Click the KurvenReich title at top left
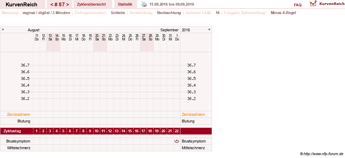345x158 pixels. point(21,5)
